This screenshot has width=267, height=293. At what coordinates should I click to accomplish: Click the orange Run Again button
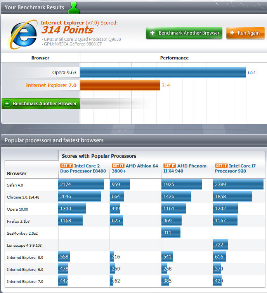pyautogui.click(x=246, y=33)
